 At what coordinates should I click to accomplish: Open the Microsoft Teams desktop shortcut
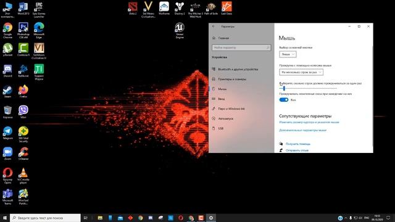pos(7,197)
